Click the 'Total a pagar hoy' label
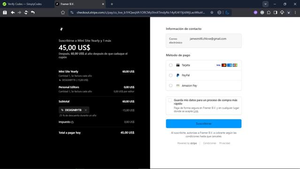The width and height of the screenshot is (300, 169). [x=69, y=133]
